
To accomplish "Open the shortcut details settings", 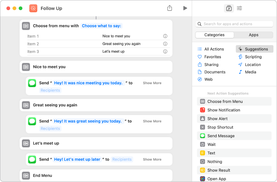I will [239, 8].
